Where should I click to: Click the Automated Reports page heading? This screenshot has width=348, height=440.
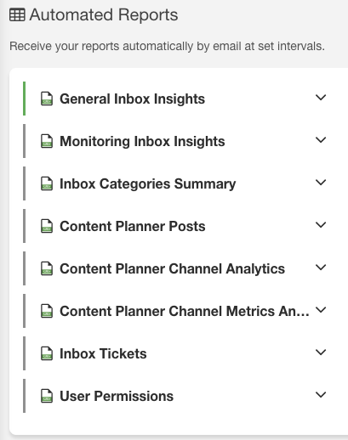[x=104, y=15]
